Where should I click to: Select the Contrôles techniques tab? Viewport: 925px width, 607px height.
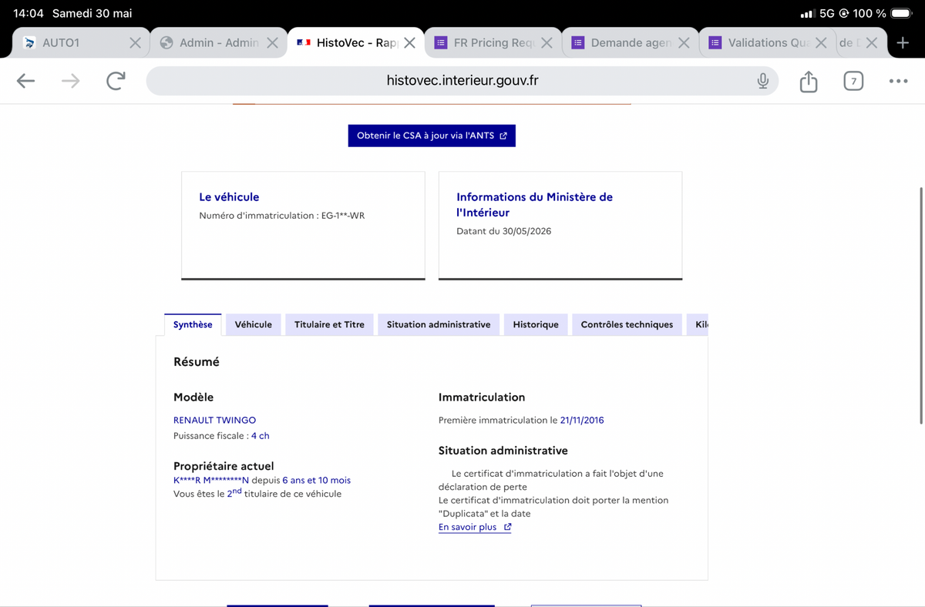click(x=627, y=324)
